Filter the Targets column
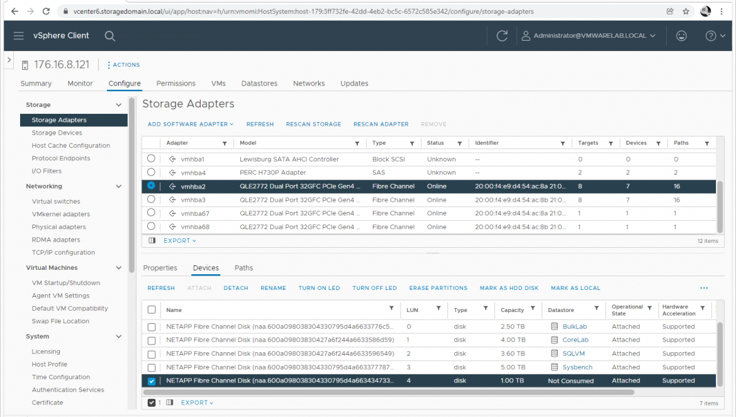The width and height of the screenshot is (736, 417). tap(611, 143)
